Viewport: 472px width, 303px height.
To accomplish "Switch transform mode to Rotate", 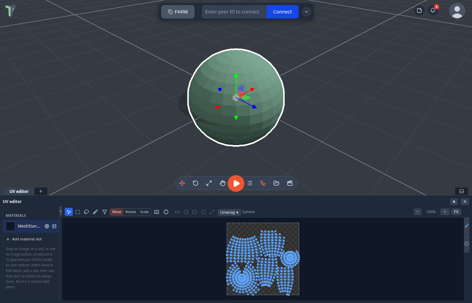I will coord(131,212).
